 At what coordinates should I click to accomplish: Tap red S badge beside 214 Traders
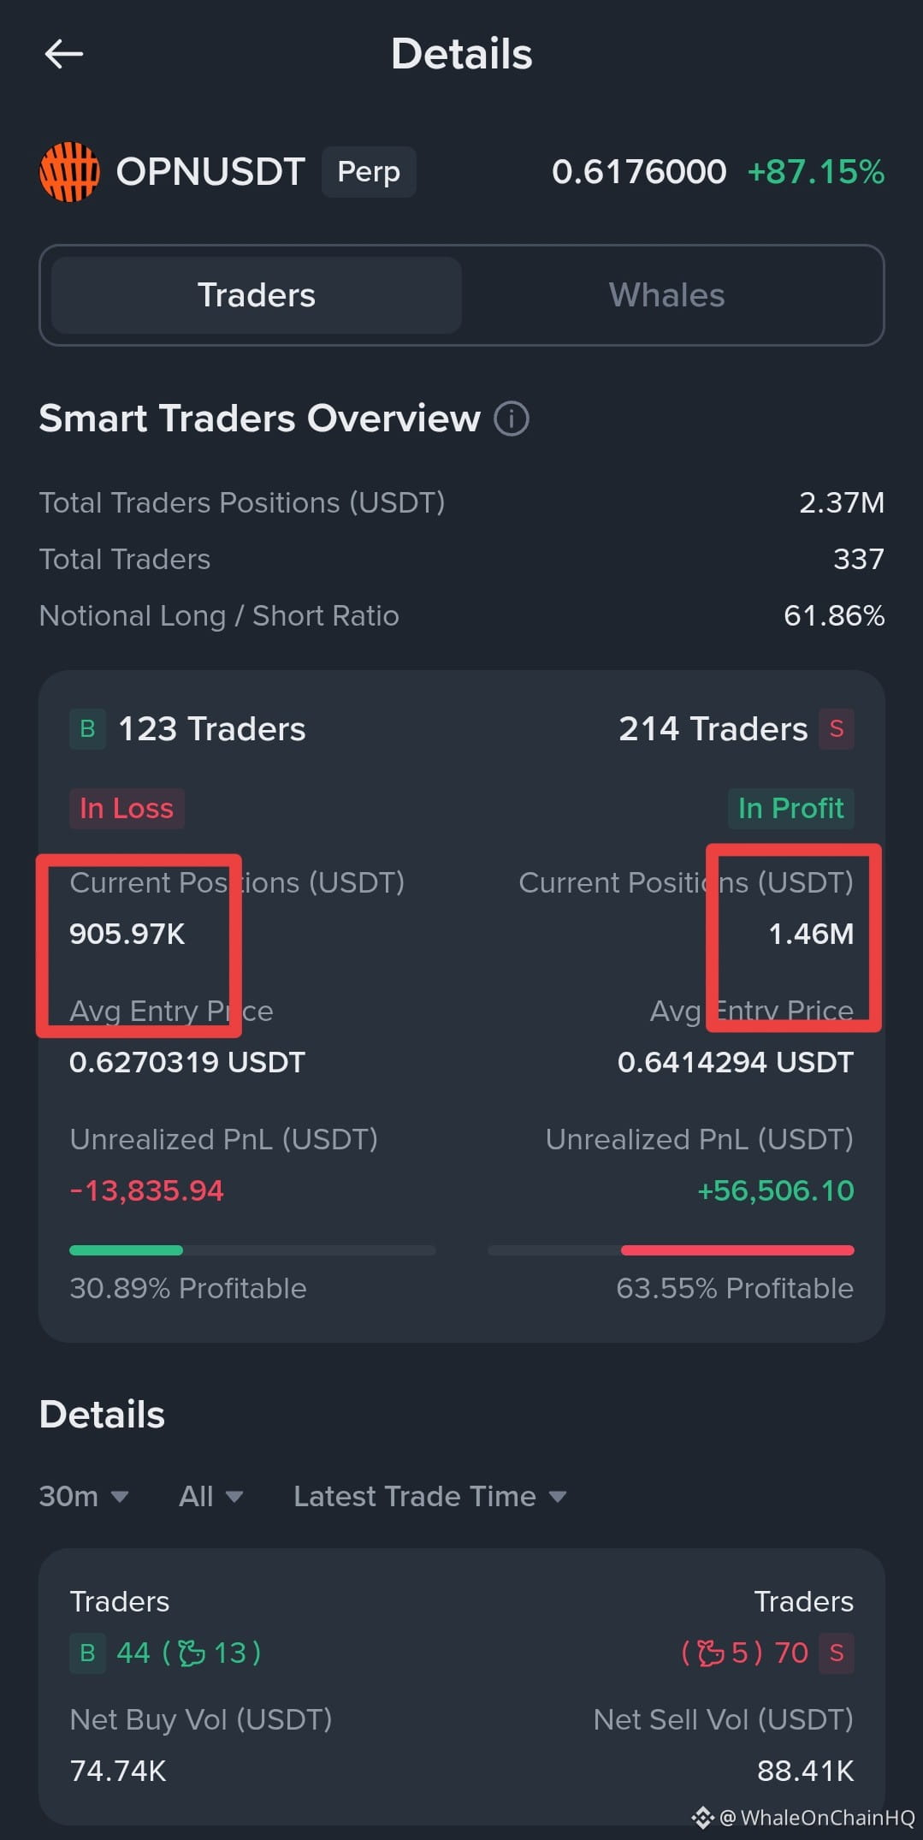point(836,729)
